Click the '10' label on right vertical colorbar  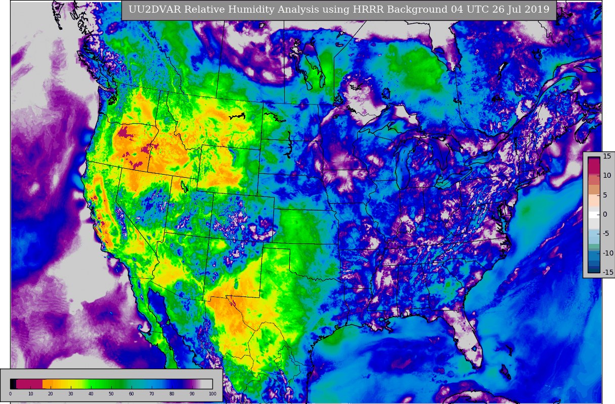coord(607,175)
